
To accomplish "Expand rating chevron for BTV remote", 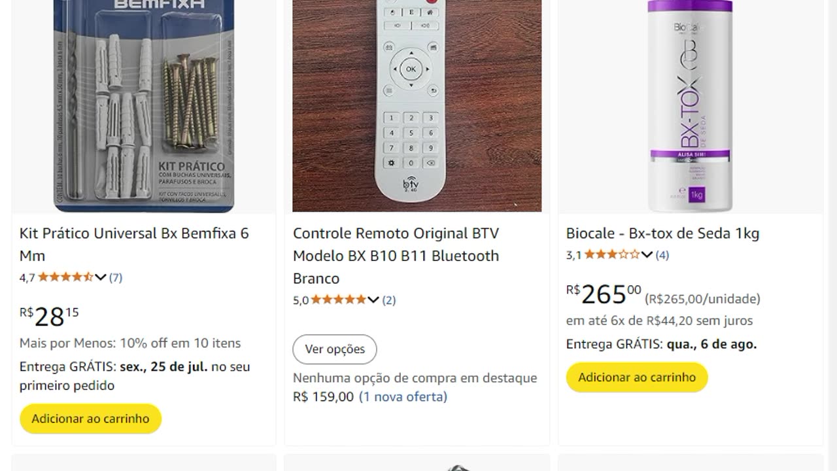I will coord(373,300).
